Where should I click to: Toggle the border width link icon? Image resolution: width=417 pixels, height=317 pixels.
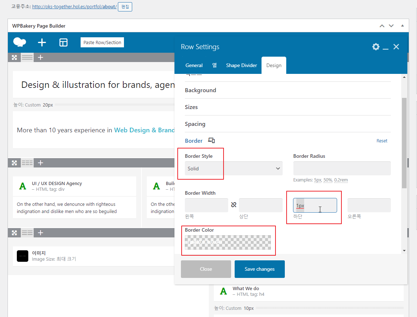point(234,205)
